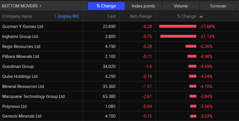The width and height of the screenshot is (239, 121).
Task: Select the % Change tab
Action: pyautogui.click(x=106, y=6)
